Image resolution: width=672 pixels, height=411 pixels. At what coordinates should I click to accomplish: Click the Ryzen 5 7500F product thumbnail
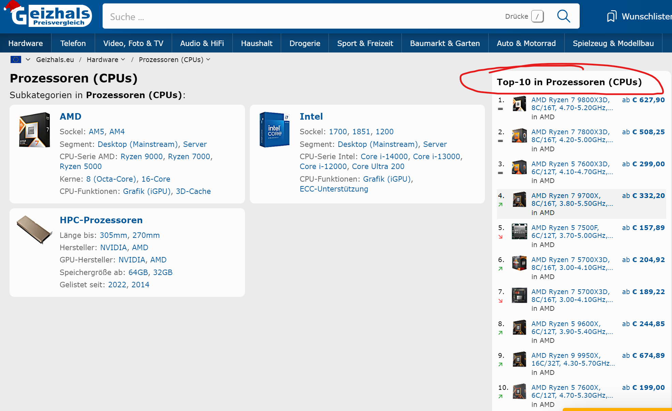(519, 232)
